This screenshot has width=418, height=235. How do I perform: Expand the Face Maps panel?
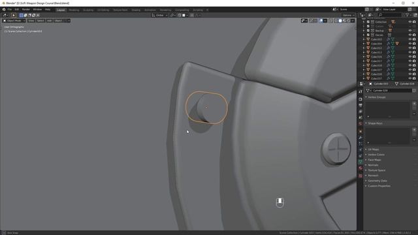tap(374, 160)
